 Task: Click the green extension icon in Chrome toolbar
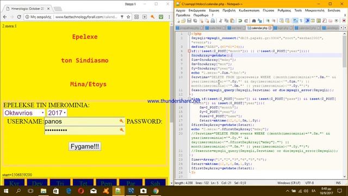[x=161, y=17]
